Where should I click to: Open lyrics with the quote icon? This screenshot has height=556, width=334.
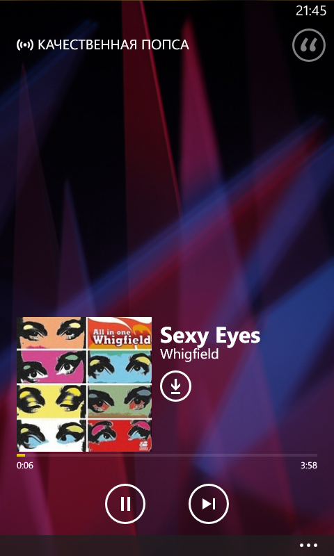(309, 45)
